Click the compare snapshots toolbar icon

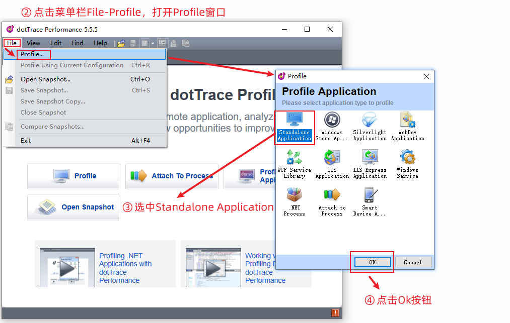[x=186, y=43]
